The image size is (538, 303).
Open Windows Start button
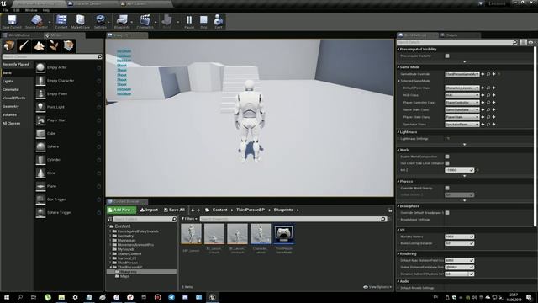7,297
